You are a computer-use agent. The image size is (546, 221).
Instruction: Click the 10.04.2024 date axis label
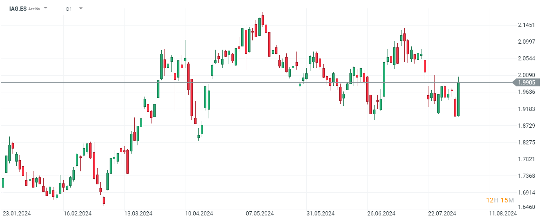(x=199, y=214)
